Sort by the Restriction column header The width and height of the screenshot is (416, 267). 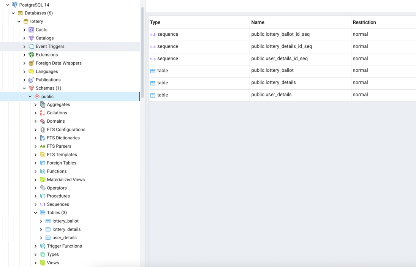383,22
